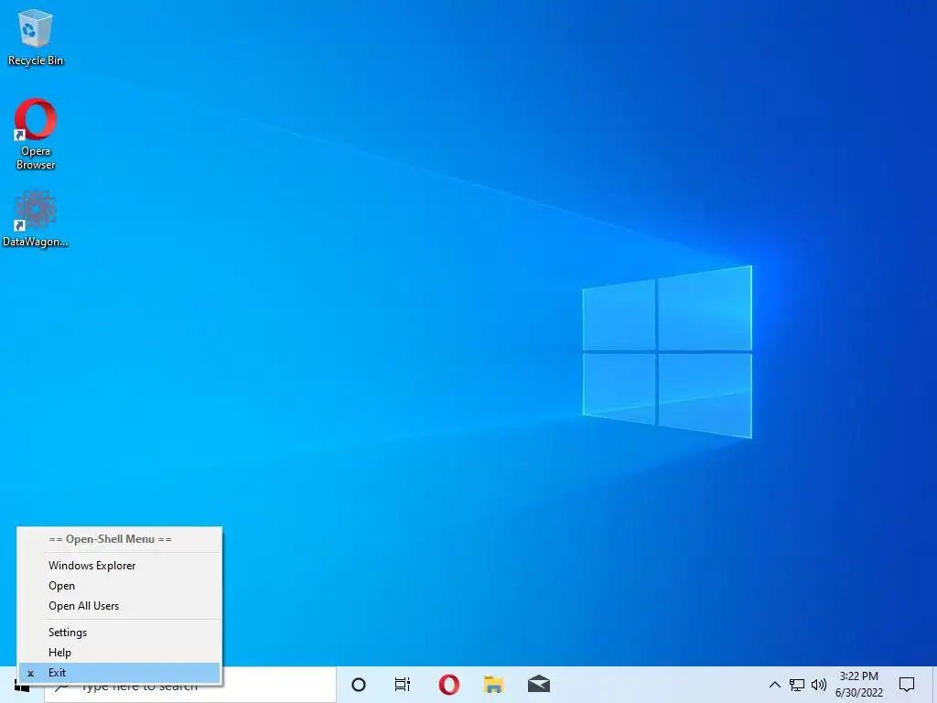Open the network status tray icon
This screenshot has height=703, width=937.
tap(797, 685)
